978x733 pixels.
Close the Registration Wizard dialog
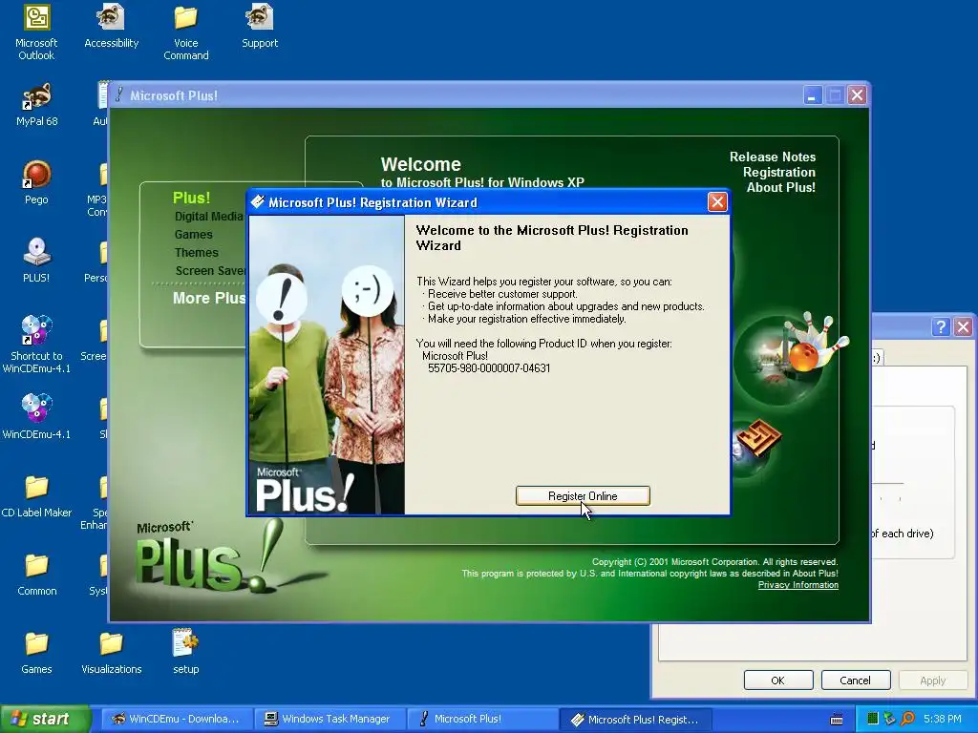717,202
